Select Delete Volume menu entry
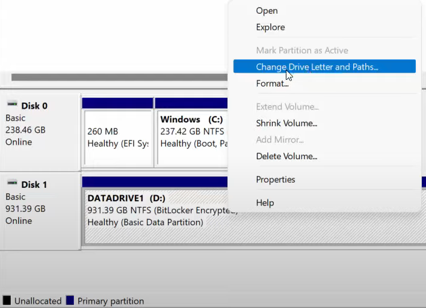The height and width of the screenshot is (308, 426). click(x=286, y=156)
